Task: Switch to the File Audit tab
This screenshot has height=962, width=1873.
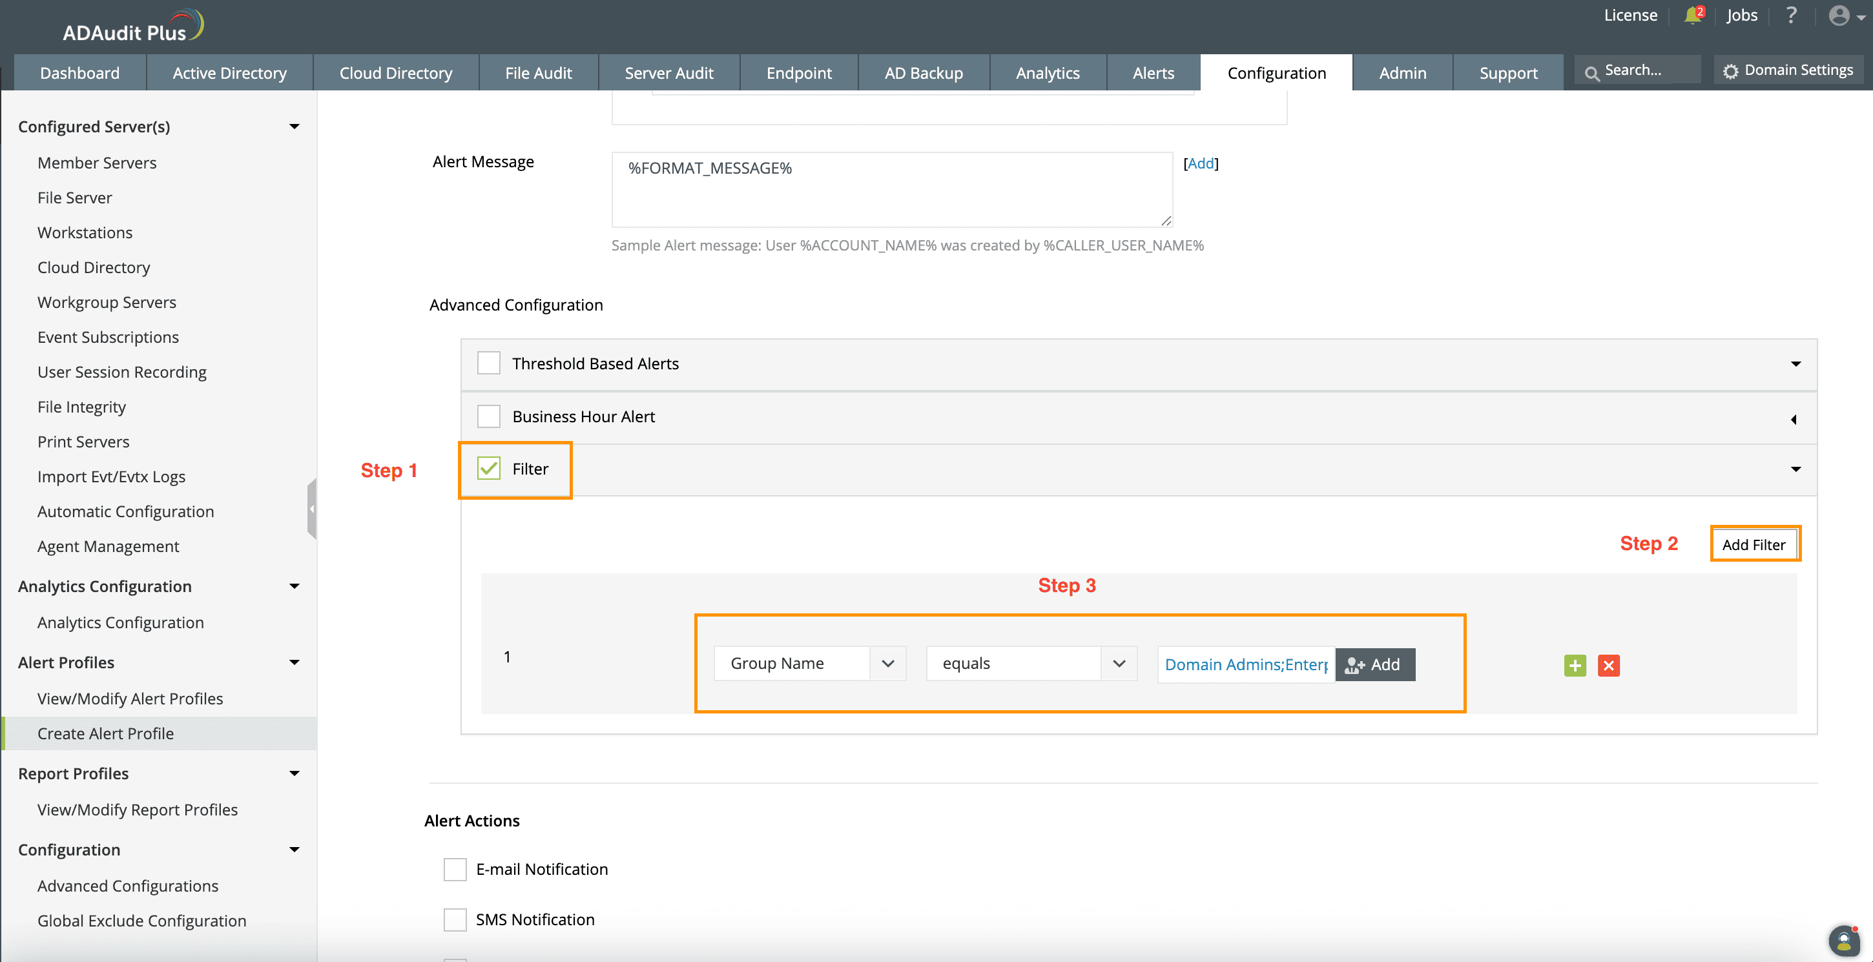Action: pyautogui.click(x=538, y=73)
